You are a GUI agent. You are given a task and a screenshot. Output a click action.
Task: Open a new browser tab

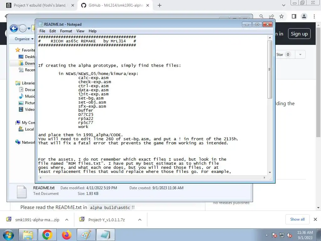click(x=160, y=6)
